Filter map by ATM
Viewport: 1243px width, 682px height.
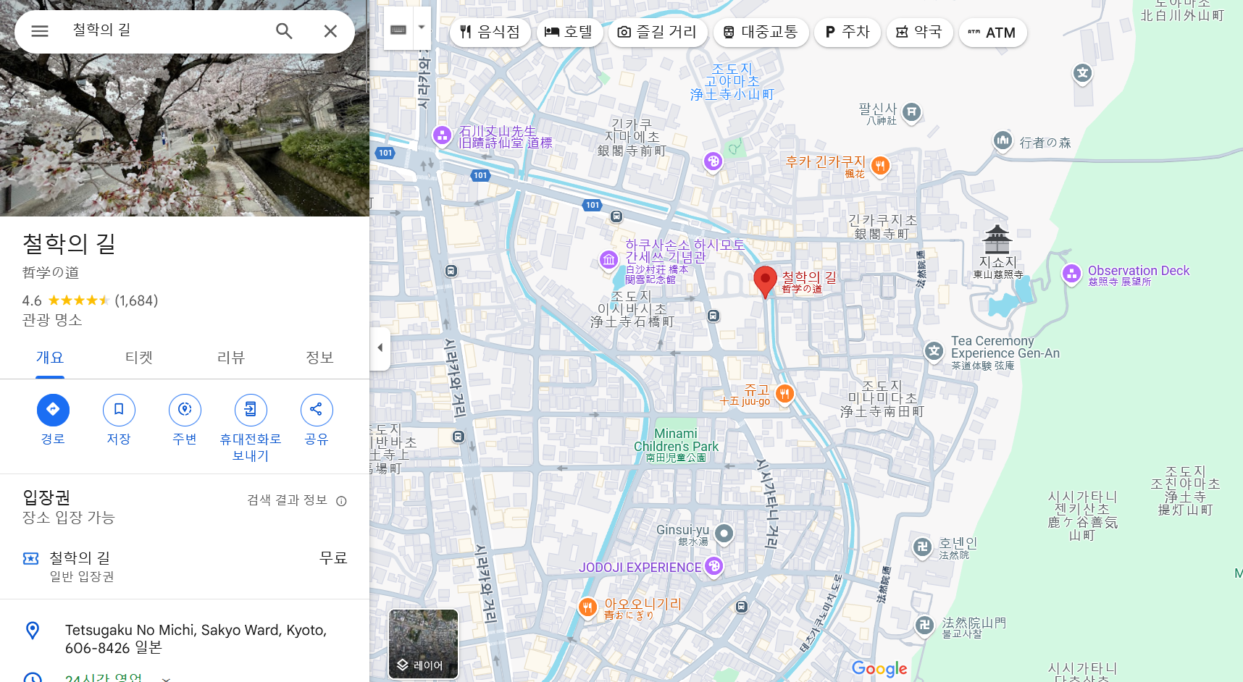[x=992, y=32]
